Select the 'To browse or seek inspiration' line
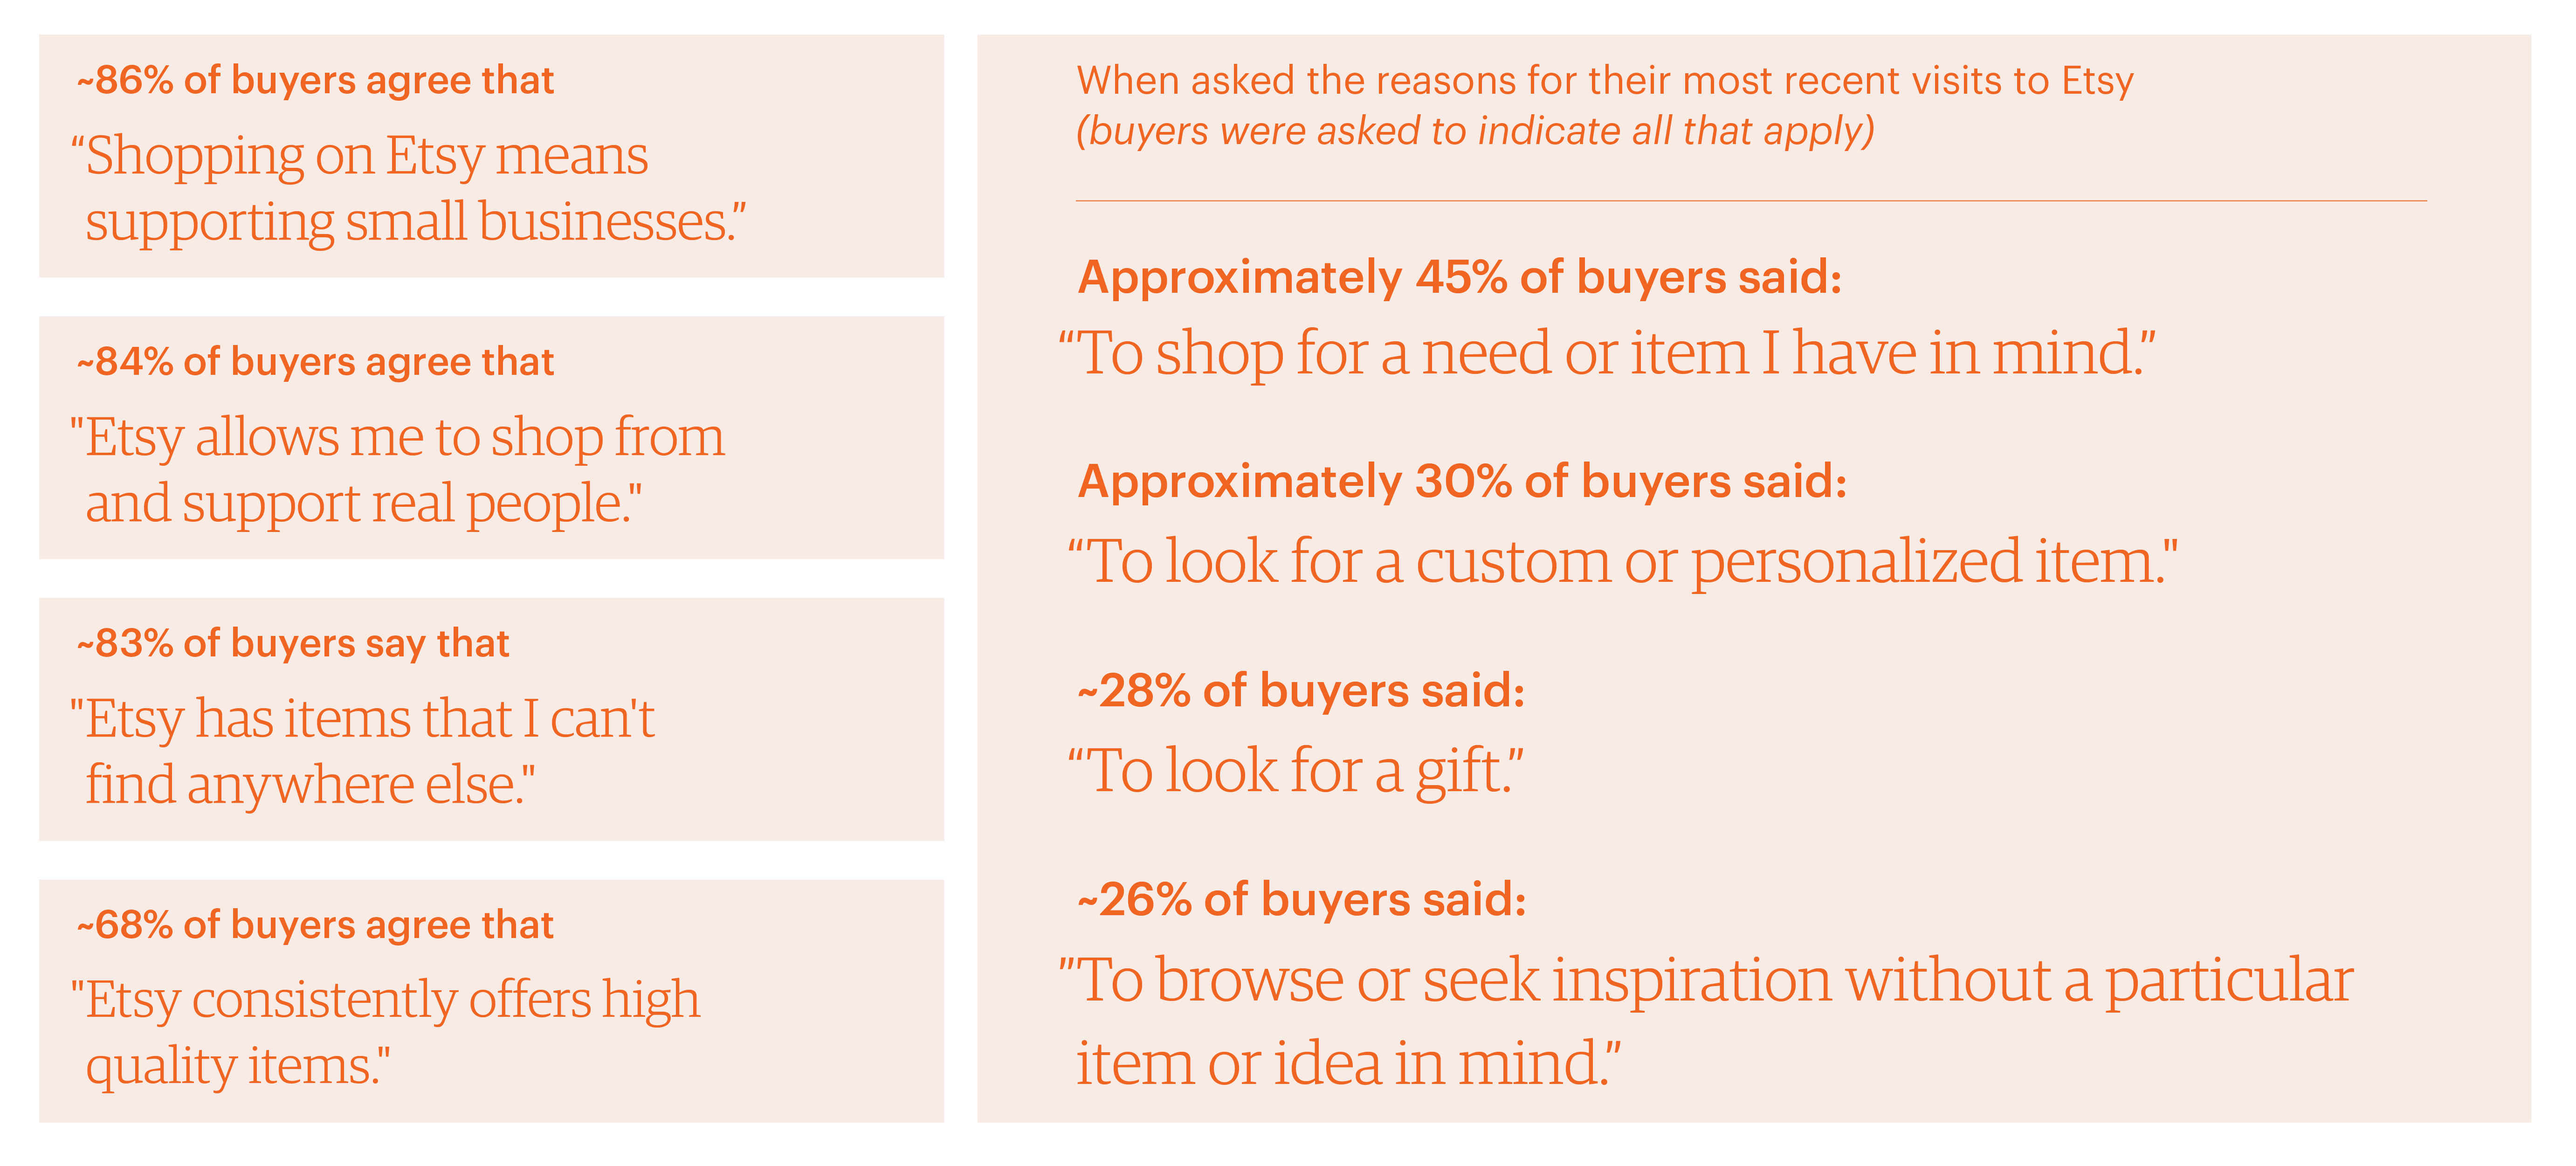Screen dimensions: 2576x1166 1705,980
